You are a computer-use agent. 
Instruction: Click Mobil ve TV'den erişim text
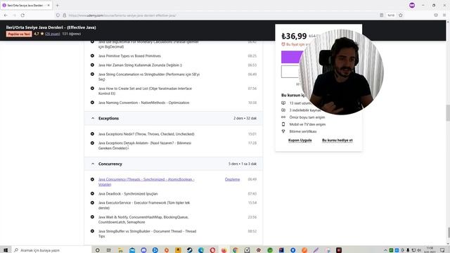[307, 124]
